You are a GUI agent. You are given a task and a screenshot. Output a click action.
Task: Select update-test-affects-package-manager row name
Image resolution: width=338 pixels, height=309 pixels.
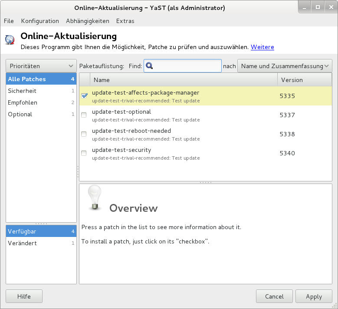[145, 93]
